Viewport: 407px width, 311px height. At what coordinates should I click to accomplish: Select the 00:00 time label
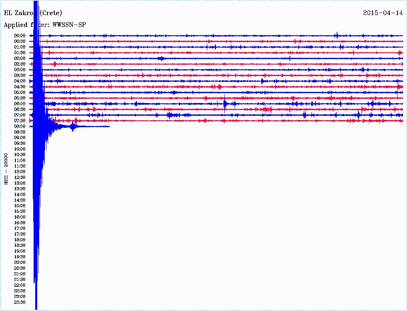tap(20, 36)
